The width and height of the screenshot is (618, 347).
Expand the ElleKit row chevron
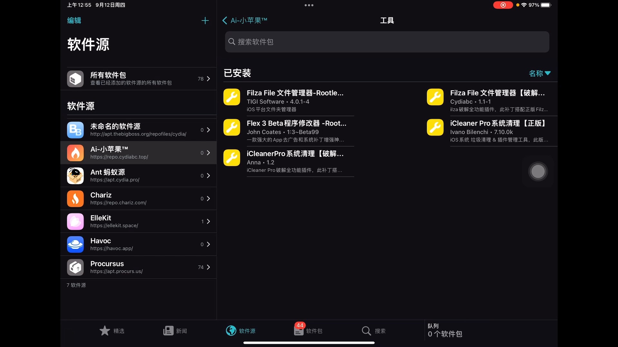click(209, 221)
